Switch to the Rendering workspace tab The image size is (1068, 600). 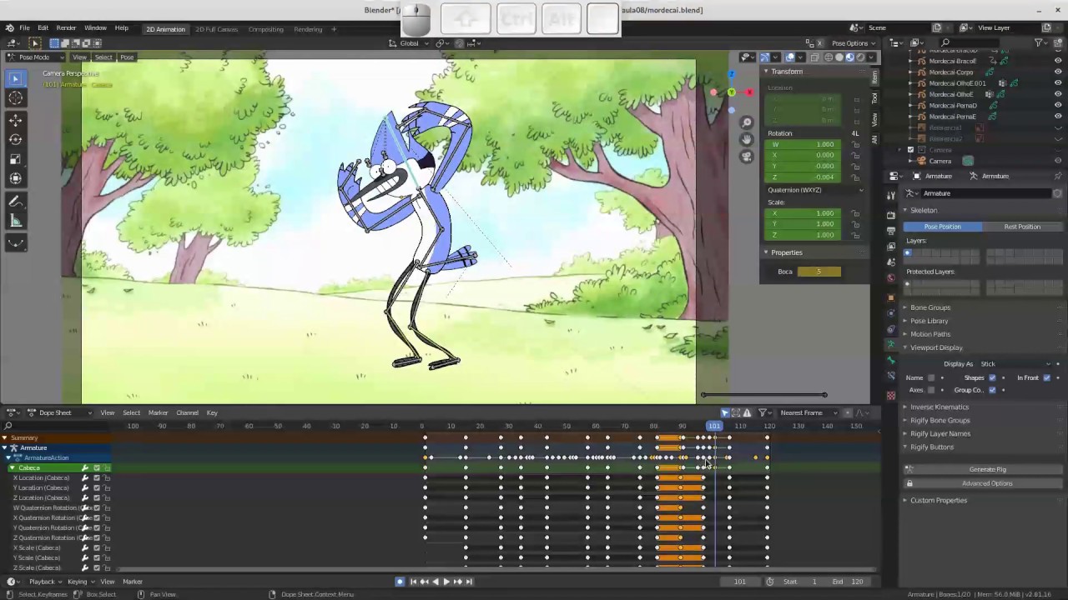(308, 29)
